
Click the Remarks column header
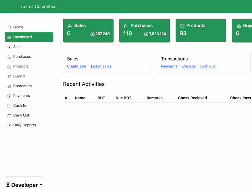[155, 98]
